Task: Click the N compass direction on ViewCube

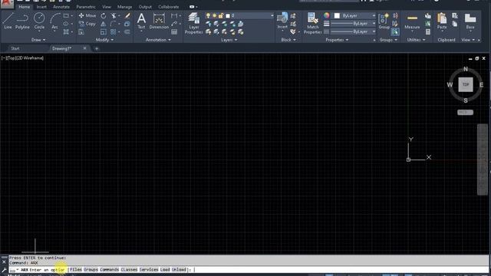Action: coord(466,69)
